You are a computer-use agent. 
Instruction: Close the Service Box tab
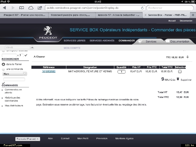click(x=145, y=15)
